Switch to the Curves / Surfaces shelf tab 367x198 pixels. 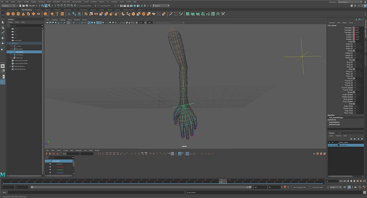point(12,10)
